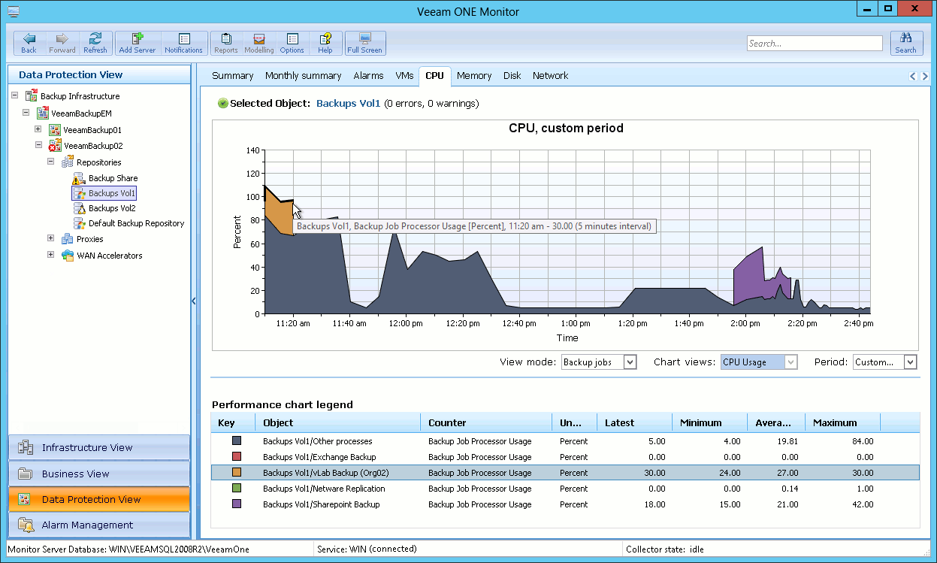
Task: Expand the WAN Accelerators node
Action: pyautogui.click(x=51, y=256)
